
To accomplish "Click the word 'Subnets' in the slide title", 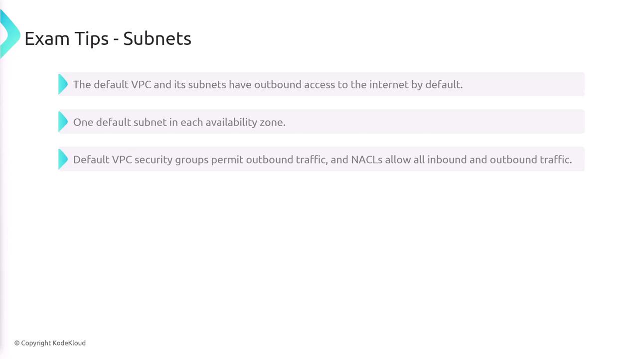I will (157, 38).
